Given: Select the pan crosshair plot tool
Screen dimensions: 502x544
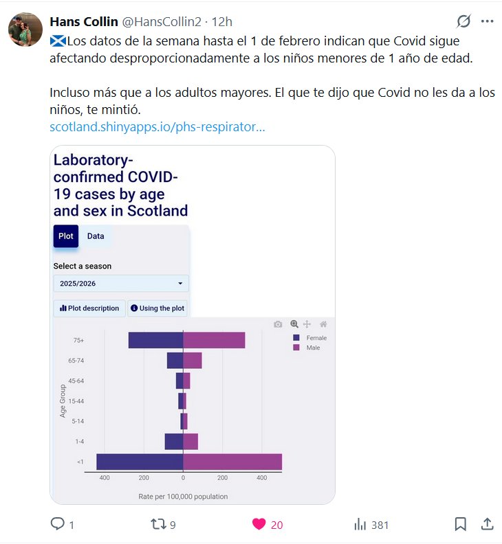Looking at the screenshot, I should tap(307, 324).
